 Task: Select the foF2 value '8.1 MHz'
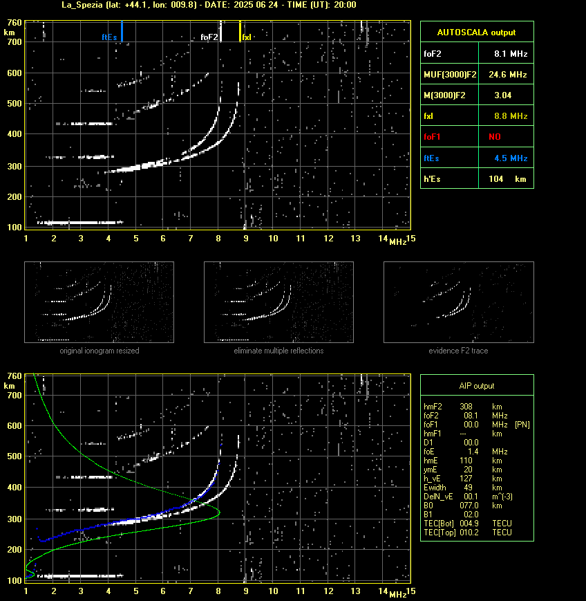(x=511, y=54)
